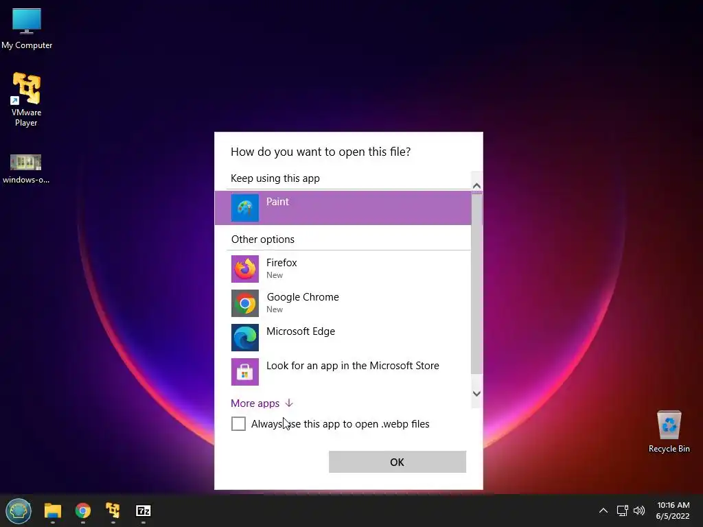Select 'Look for an app in the Microsoft Store'

click(353, 366)
